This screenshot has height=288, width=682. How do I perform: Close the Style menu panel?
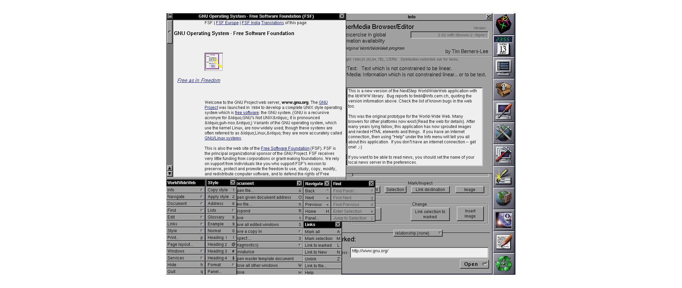pos(233,183)
